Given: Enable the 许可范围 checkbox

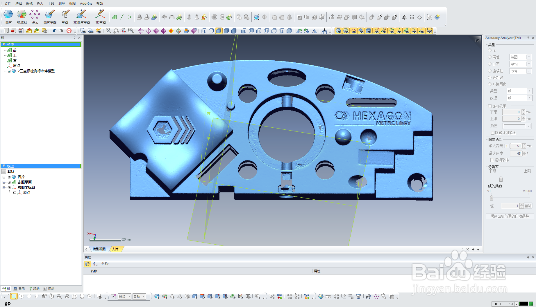Looking at the screenshot, I should pyautogui.click(x=490, y=106).
